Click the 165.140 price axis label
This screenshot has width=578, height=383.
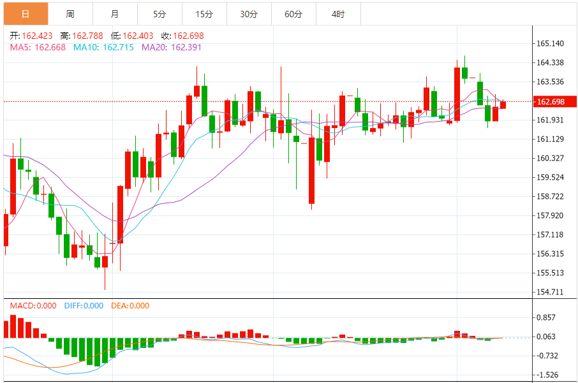(550, 43)
